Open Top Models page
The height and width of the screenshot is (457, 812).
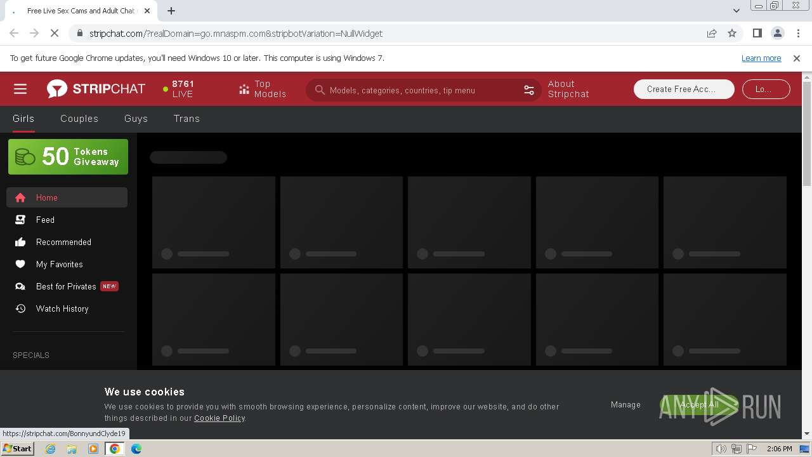(263, 89)
